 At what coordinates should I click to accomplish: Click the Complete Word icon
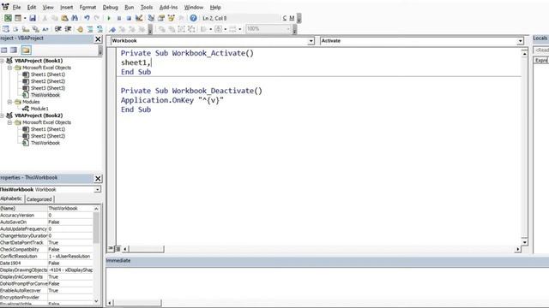coord(45,29)
